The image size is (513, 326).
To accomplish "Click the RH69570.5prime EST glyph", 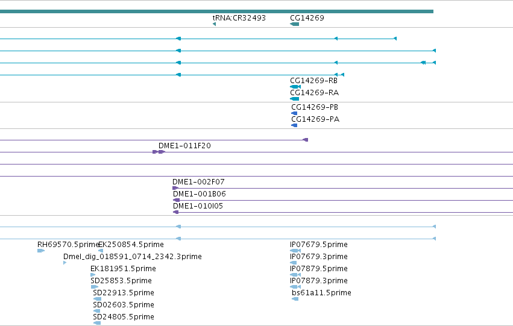I will pos(41,251).
